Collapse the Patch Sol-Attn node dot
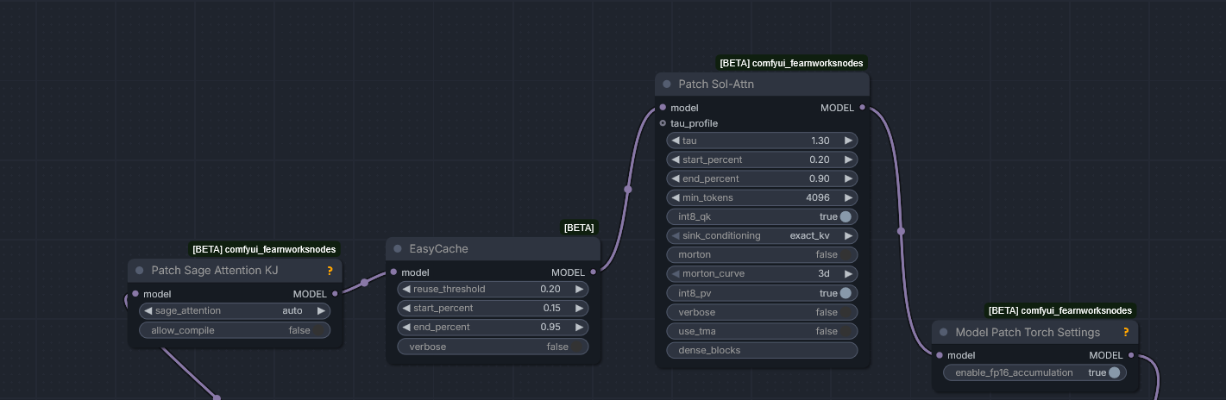Image resolution: width=1226 pixels, height=400 pixels. point(667,84)
